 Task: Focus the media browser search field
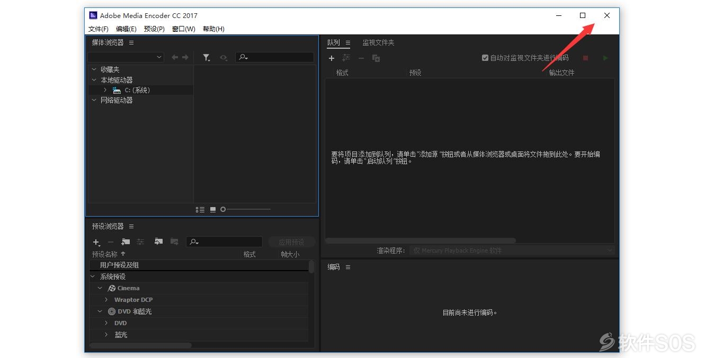coord(274,57)
